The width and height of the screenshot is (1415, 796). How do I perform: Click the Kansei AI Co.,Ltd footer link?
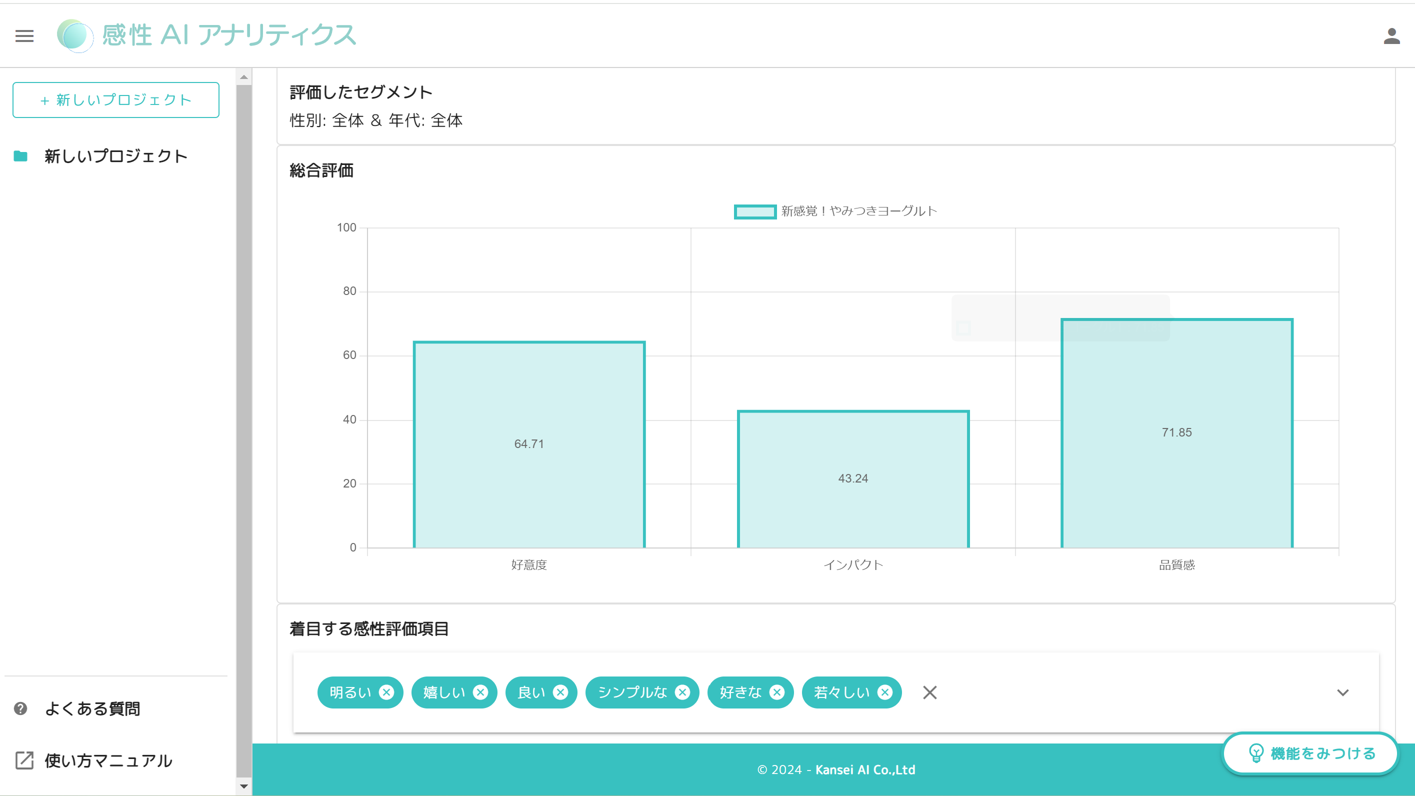pos(864,770)
